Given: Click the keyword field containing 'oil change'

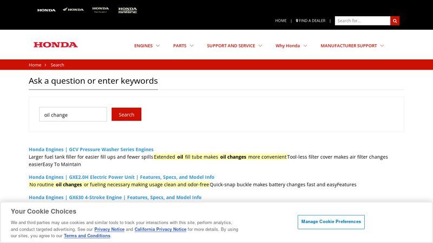Looking at the screenshot, I should coord(73,114).
